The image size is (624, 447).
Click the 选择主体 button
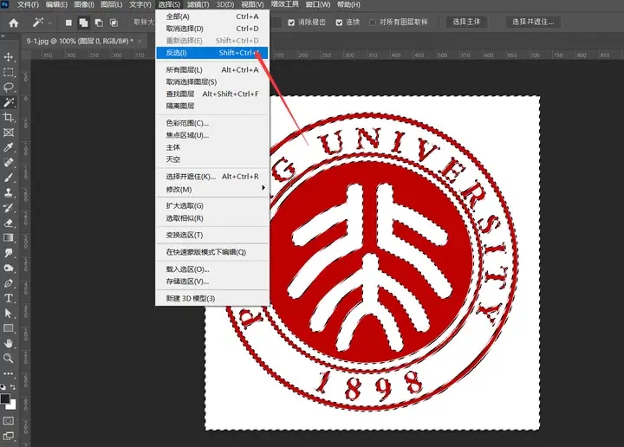[x=466, y=22]
